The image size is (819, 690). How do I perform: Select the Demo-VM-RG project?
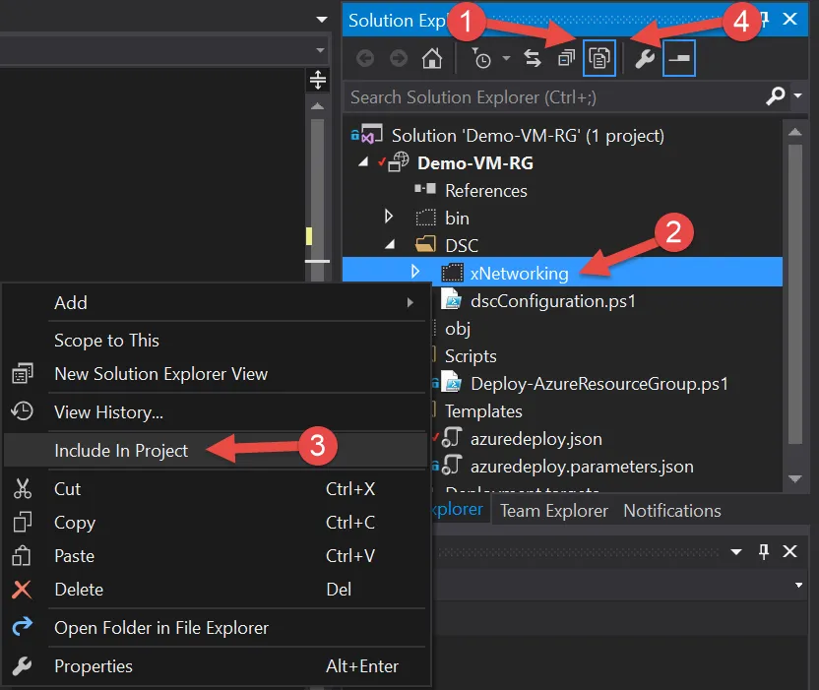(x=475, y=163)
